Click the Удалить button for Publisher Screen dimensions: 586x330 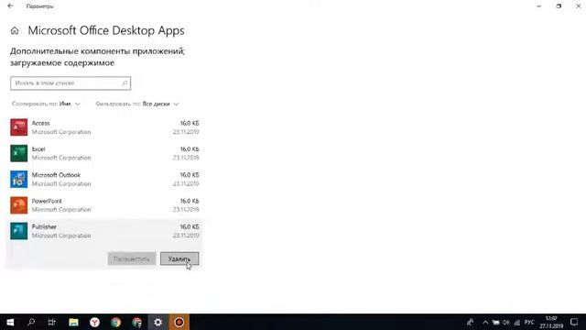click(179, 258)
